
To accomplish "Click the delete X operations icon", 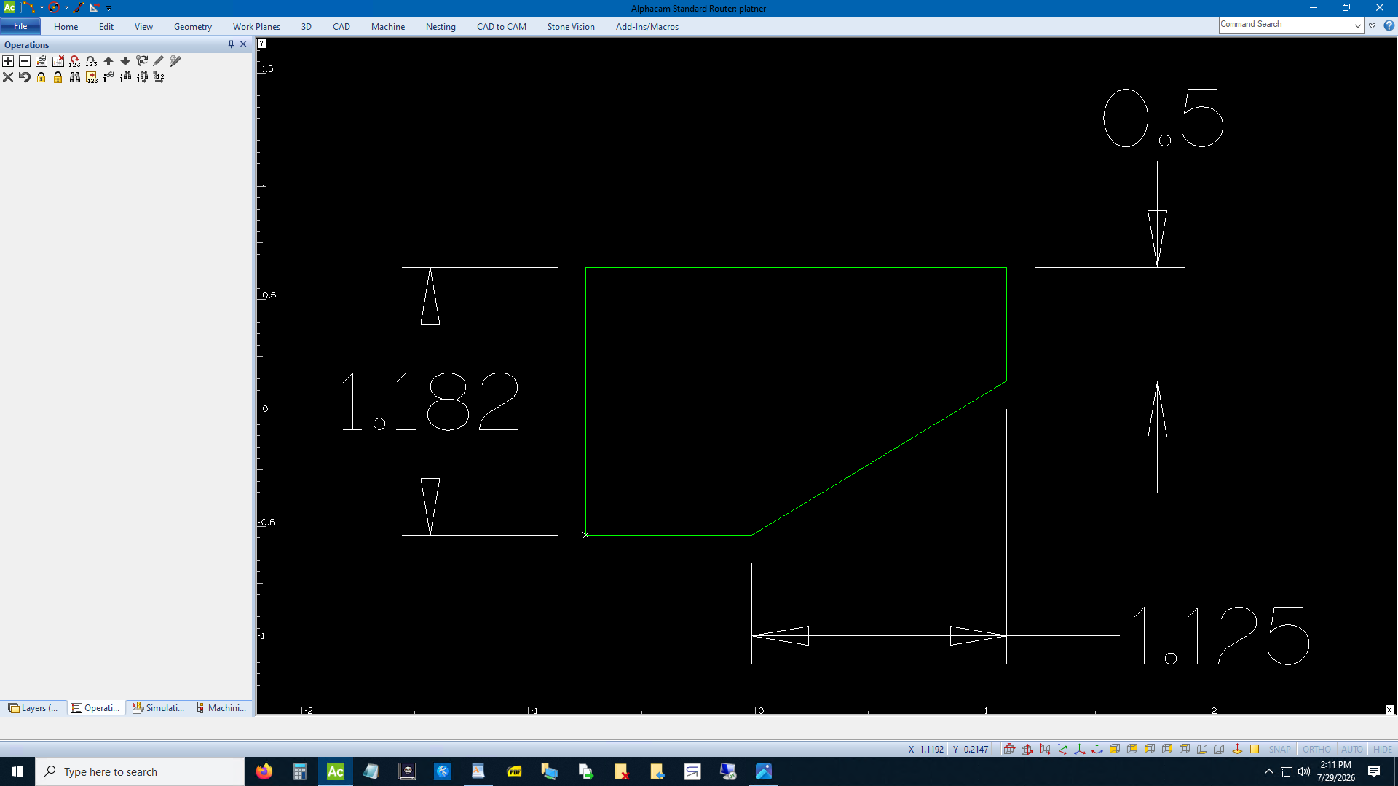I will click(8, 77).
